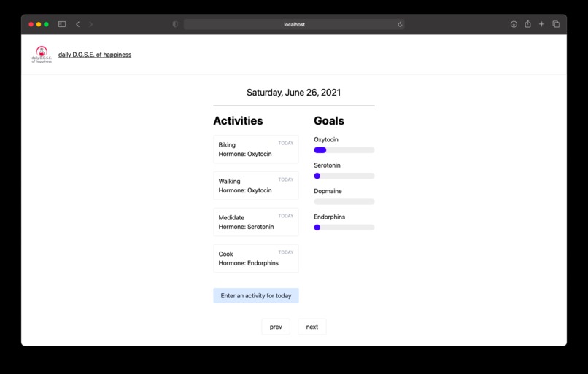Click Hormone: Endorphins text in Cook card
The image size is (588, 374).
click(248, 263)
